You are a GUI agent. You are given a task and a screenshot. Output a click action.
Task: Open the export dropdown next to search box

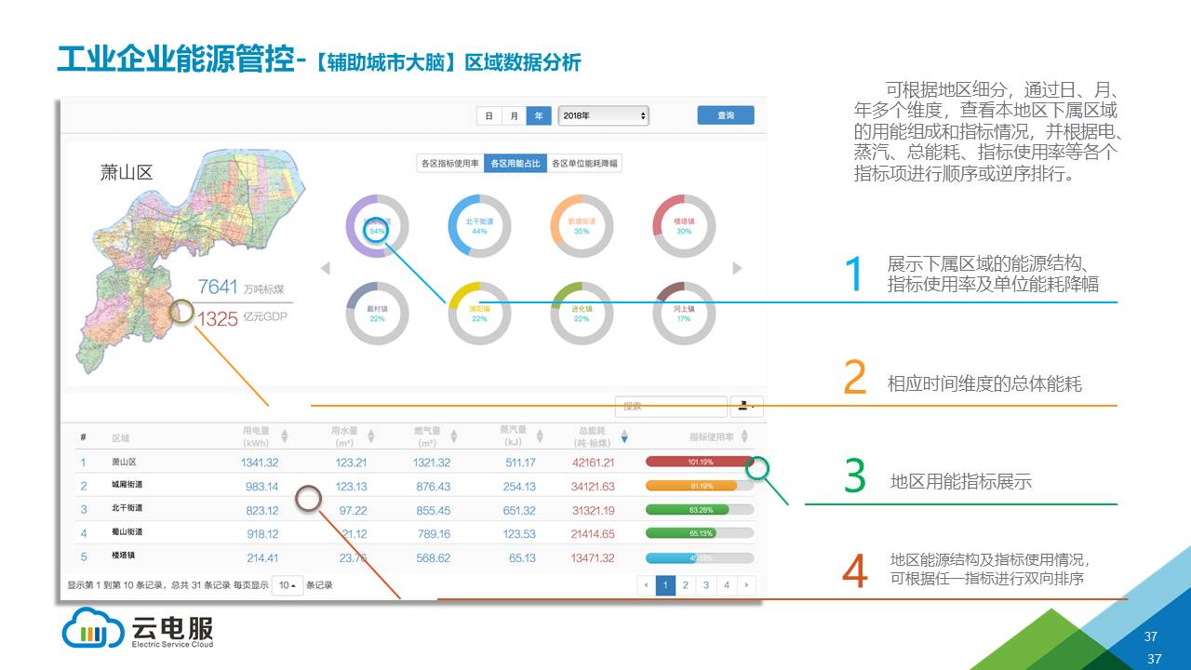[x=746, y=407]
